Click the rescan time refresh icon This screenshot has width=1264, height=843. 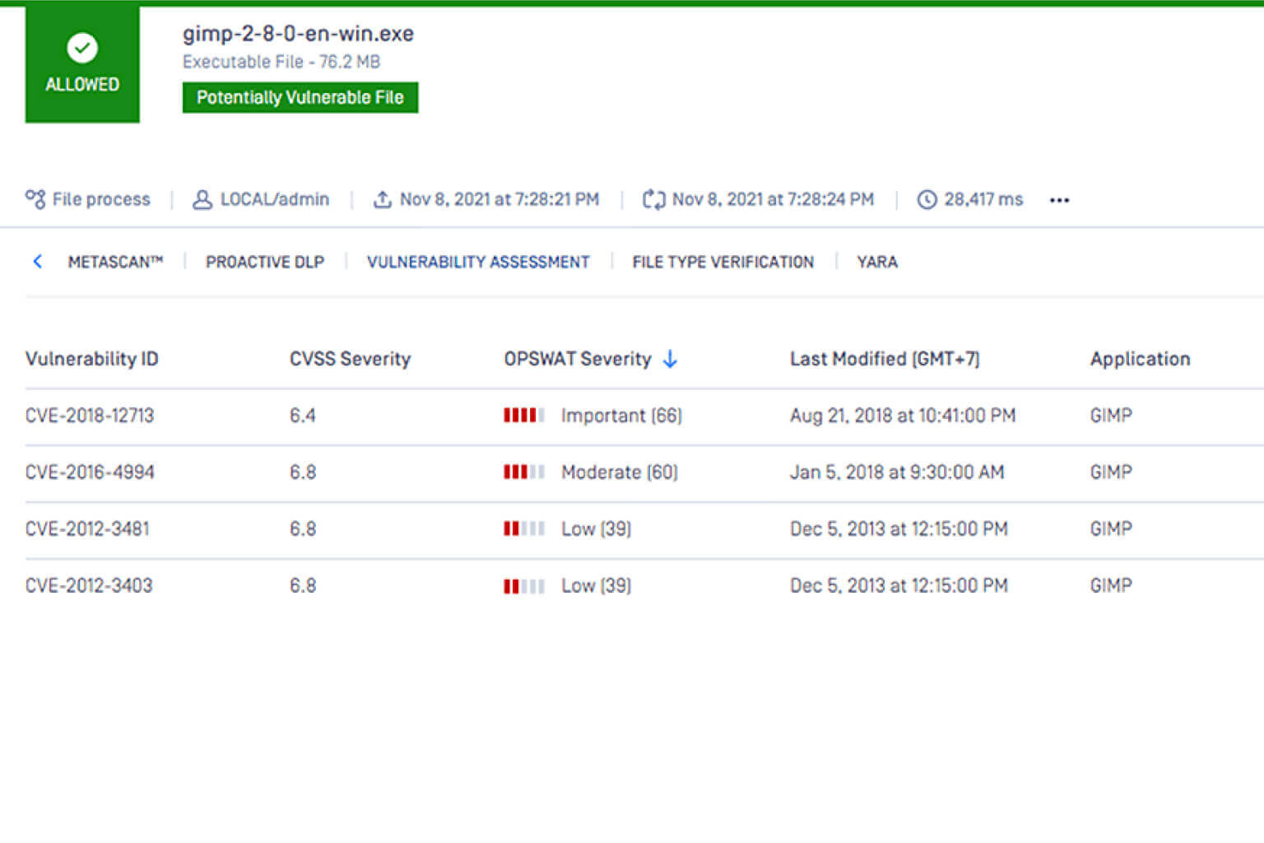(653, 199)
